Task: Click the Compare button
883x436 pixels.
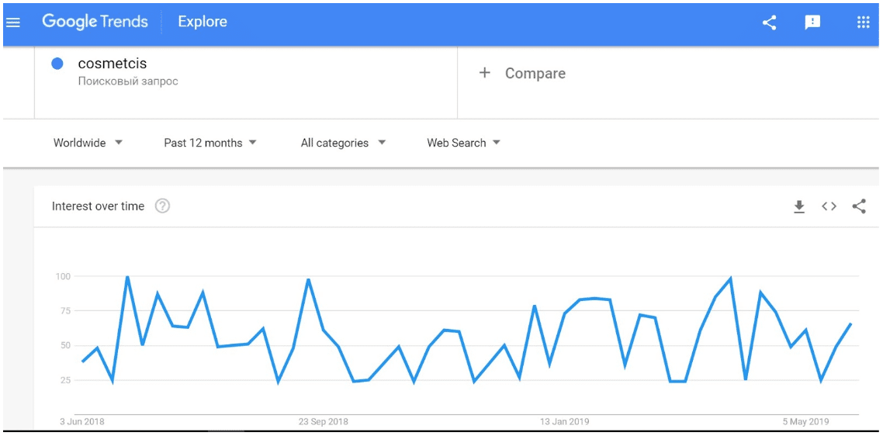Action: click(x=522, y=73)
